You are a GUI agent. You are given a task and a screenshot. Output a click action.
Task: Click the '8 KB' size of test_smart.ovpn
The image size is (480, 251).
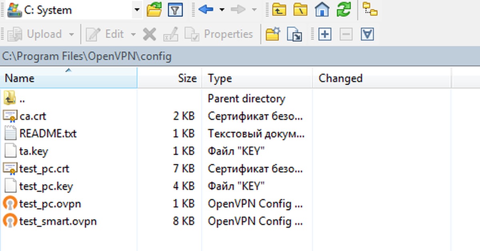tap(184, 221)
